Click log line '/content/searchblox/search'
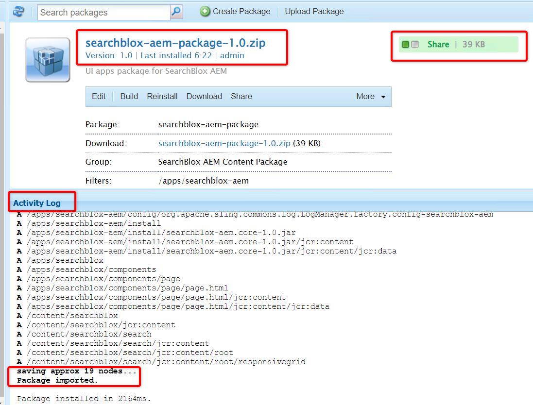 [x=89, y=334]
